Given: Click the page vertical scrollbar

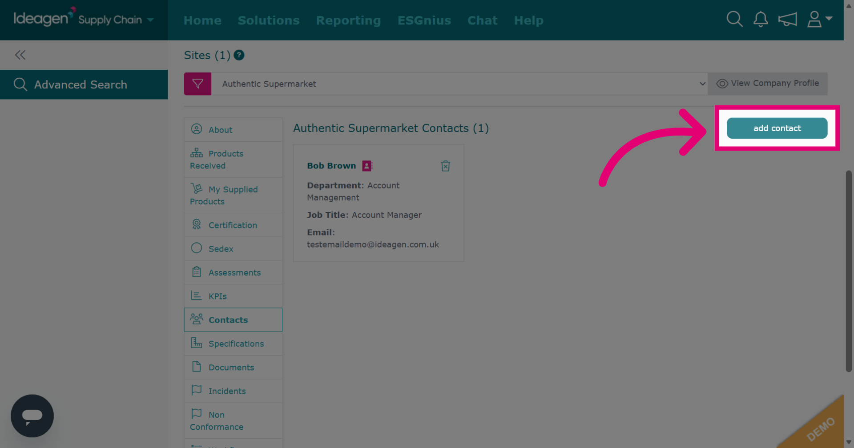Looking at the screenshot, I should [849, 271].
